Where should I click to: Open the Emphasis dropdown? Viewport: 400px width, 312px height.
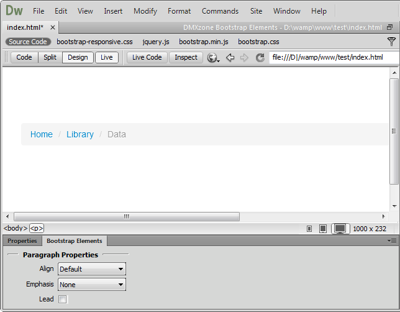(x=92, y=285)
